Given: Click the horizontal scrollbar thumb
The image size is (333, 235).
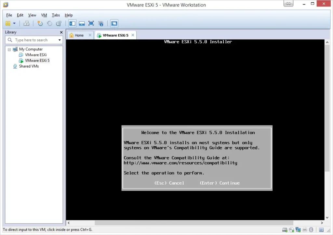Looking at the screenshot, I should [194, 223].
